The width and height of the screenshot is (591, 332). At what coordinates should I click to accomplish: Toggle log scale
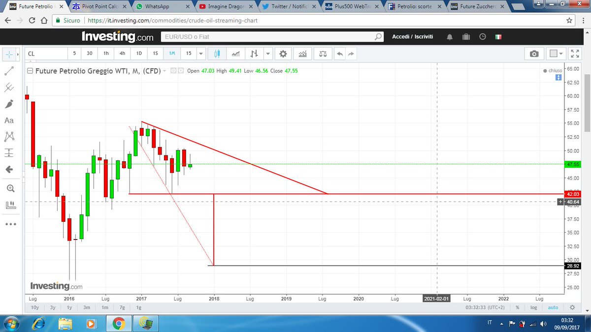tap(533, 307)
